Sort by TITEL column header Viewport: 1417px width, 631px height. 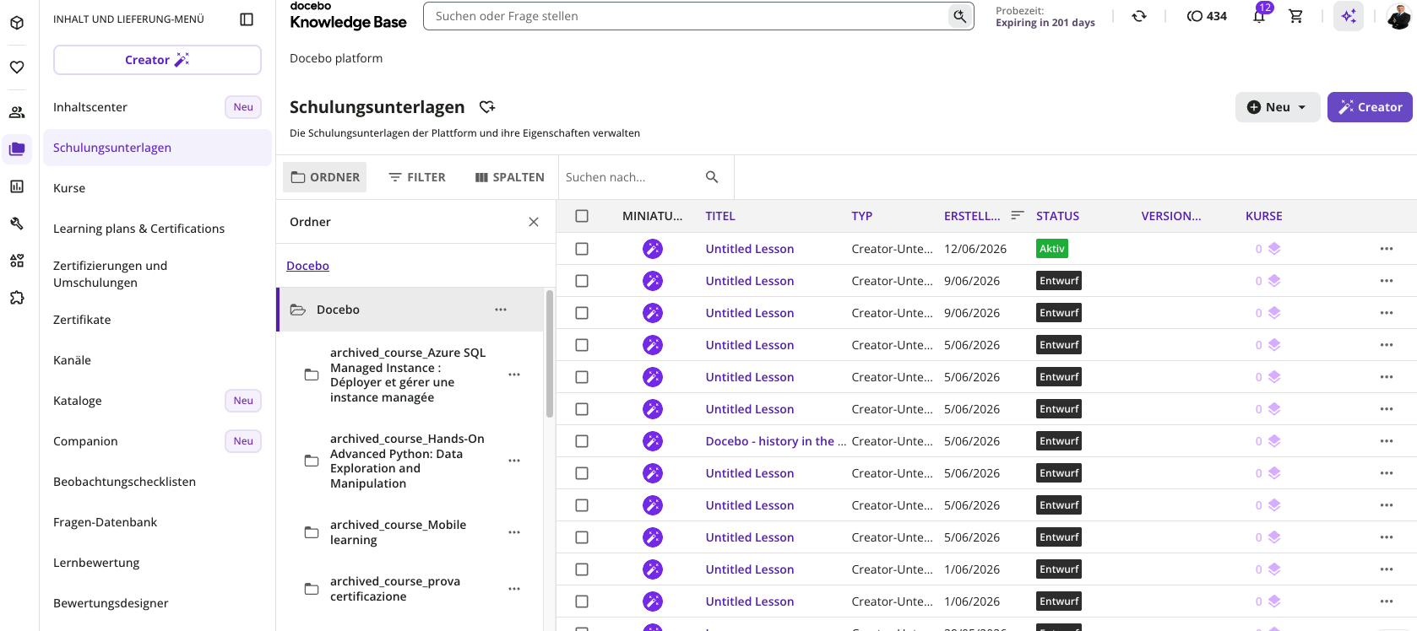click(x=720, y=216)
